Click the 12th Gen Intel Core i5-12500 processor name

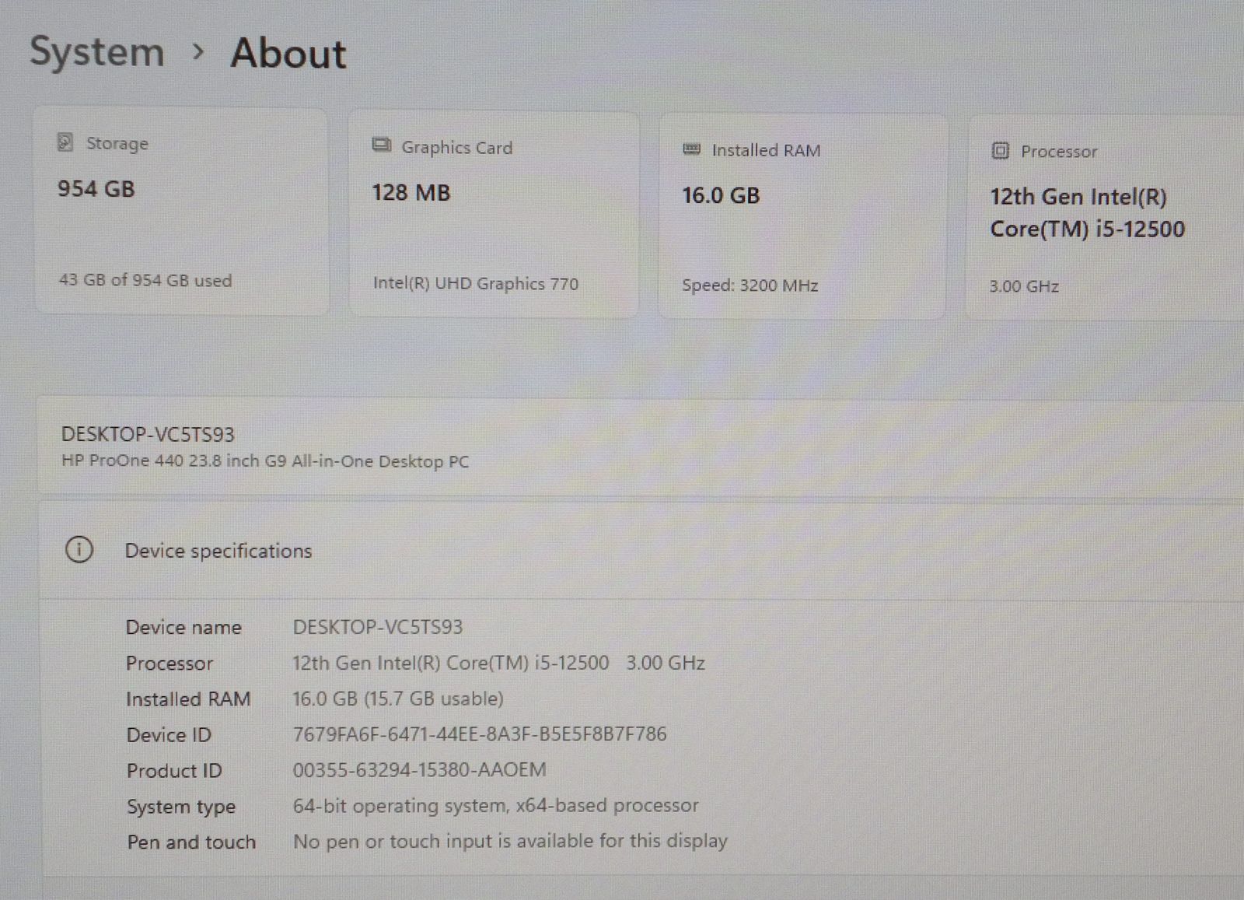click(x=1086, y=212)
